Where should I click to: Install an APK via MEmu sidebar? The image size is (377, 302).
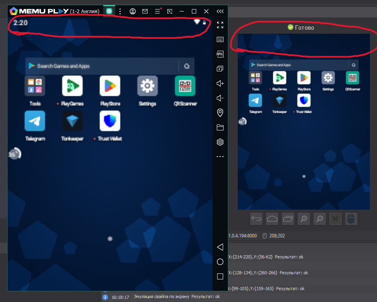tap(220, 54)
